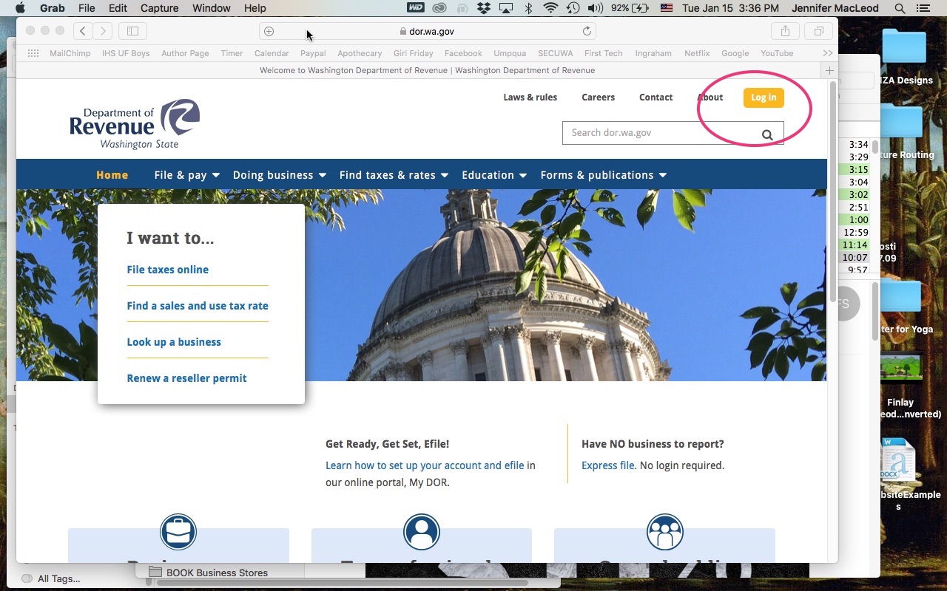Show all tabs overview button
The height and width of the screenshot is (591, 947).
pos(819,31)
